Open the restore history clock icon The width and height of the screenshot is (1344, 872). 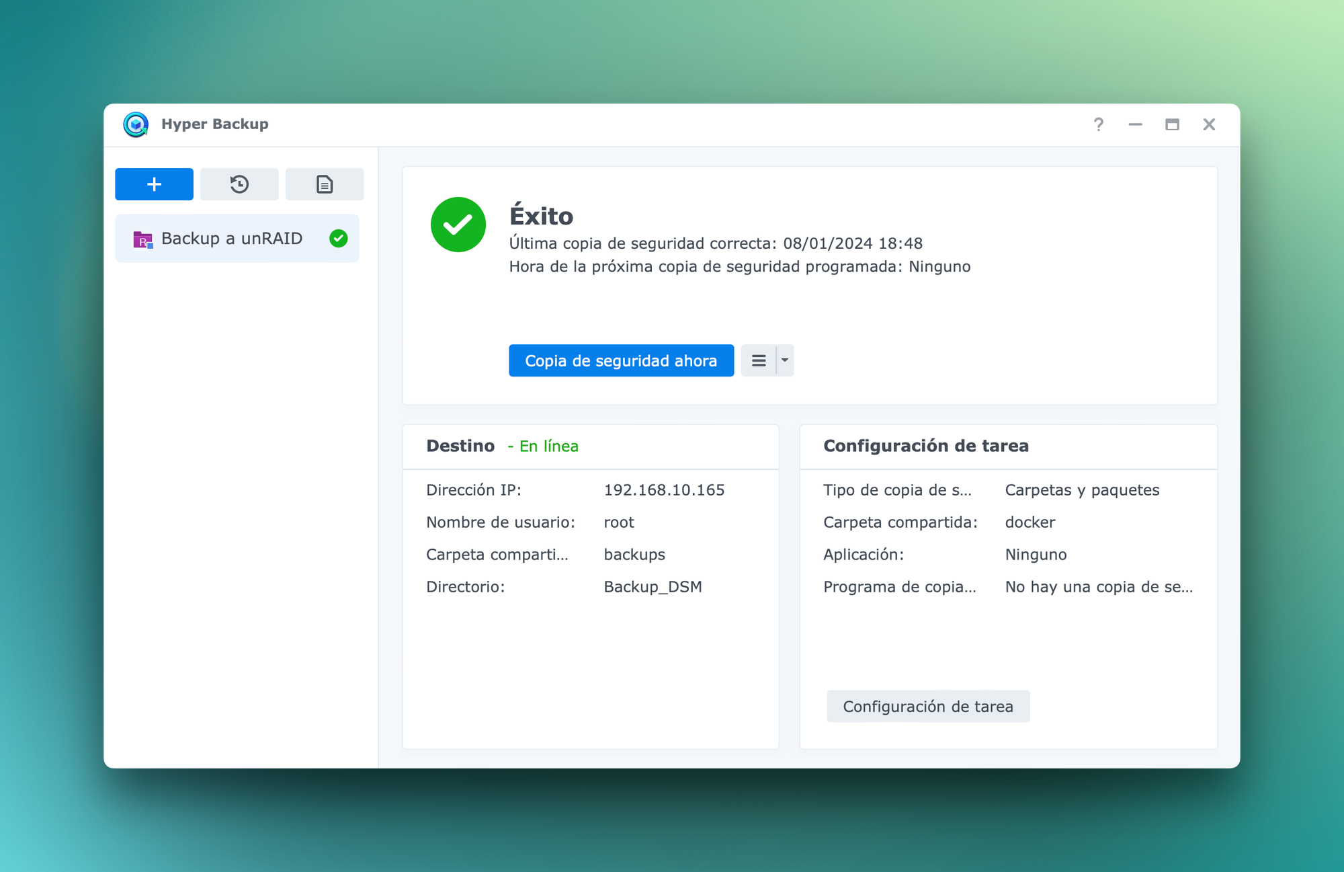[x=239, y=184]
